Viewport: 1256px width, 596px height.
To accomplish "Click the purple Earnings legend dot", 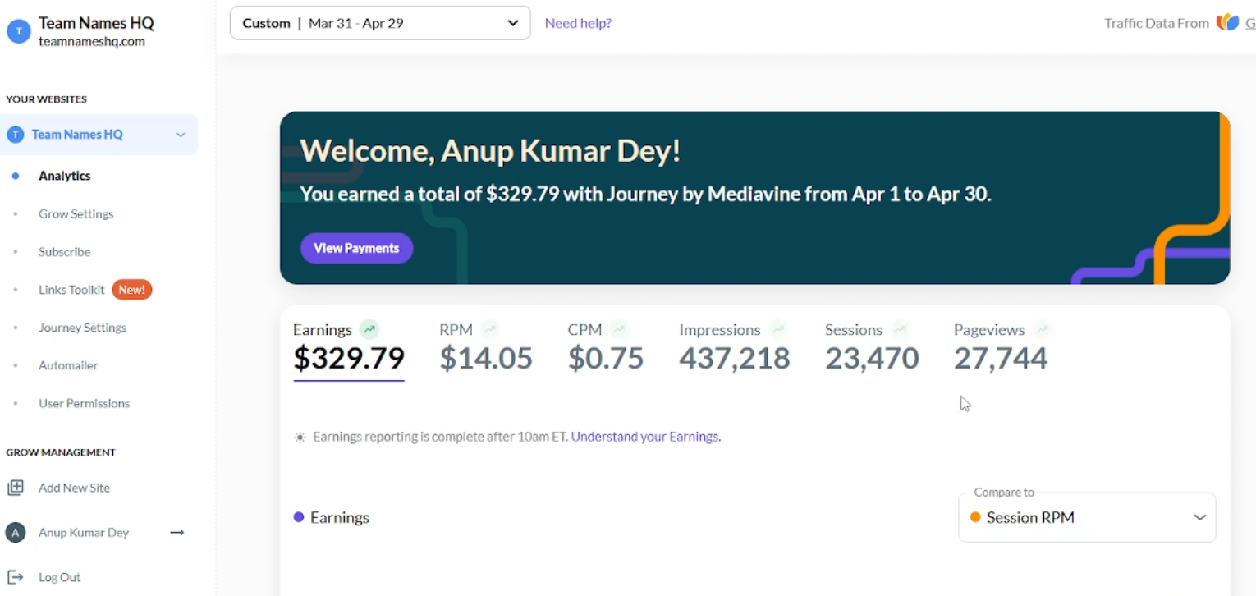I will [x=299, y=517].
